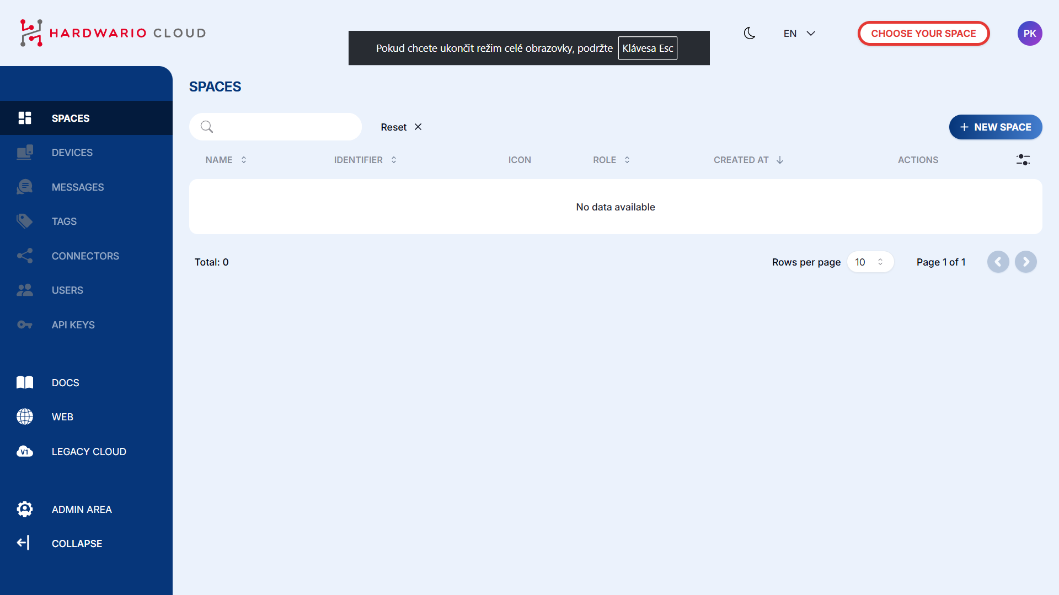Click the Choose Your Space button
Image resolution: width=1059 pixels, height=595 pixels.
(923, 34)
